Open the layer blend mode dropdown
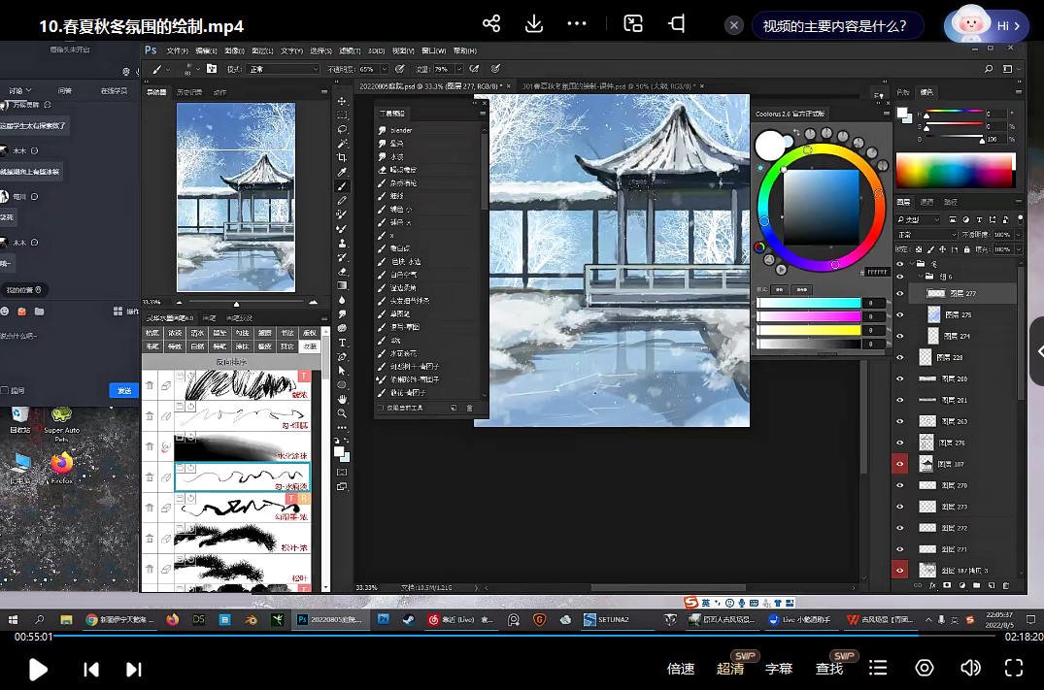1044x690 pixels. tap(926, 235)
